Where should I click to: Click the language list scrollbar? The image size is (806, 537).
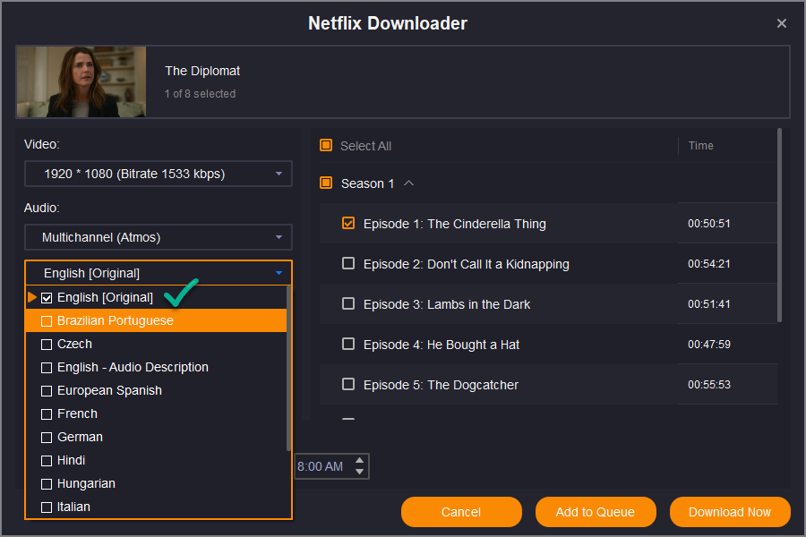pos(288,369)
